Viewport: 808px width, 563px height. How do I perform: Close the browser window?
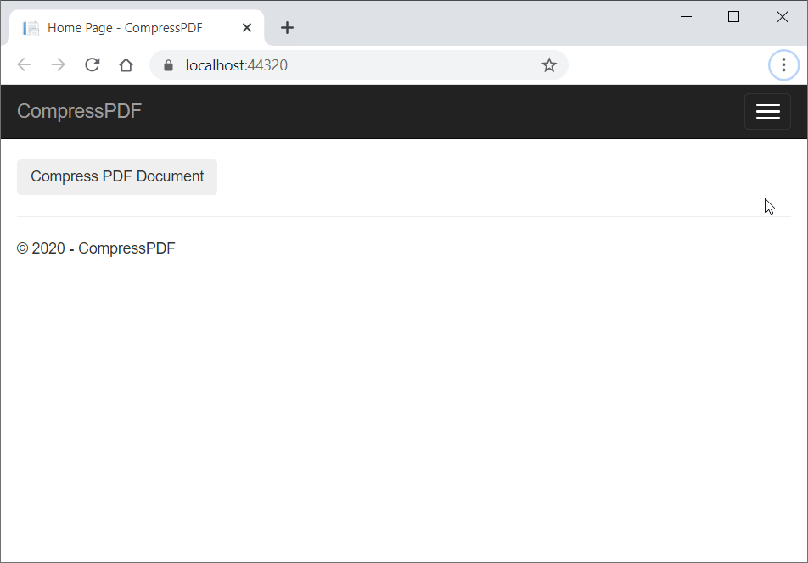coord(783,17)
